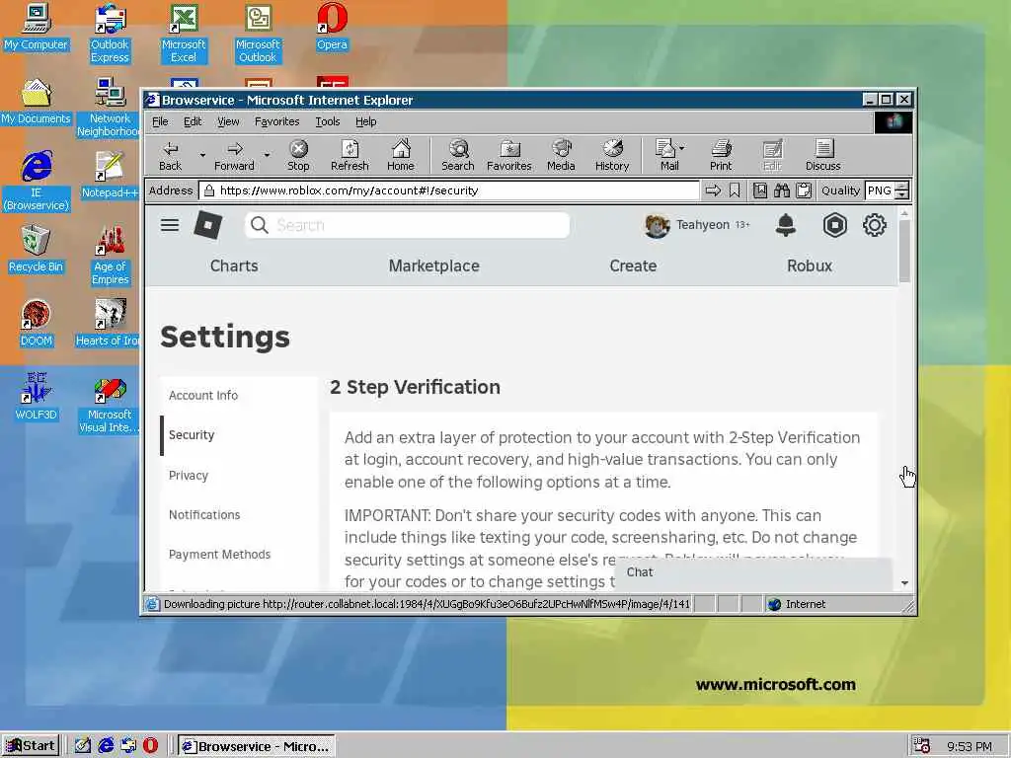Screen dimensions: 1011x758
Task: Open the Edit menu
Action: [x=193, y=121]
